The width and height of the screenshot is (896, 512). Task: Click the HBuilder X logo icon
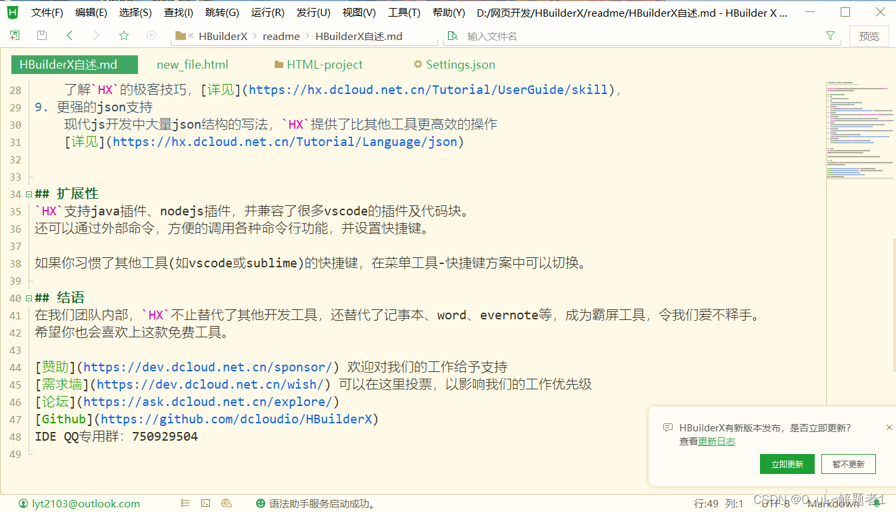pos(13,12)
